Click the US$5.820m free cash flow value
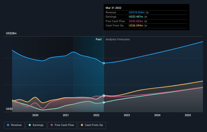 pos(136,21)
